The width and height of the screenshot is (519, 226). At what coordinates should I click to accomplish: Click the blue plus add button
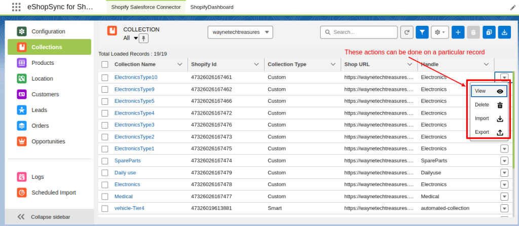(x=458, y=32)
